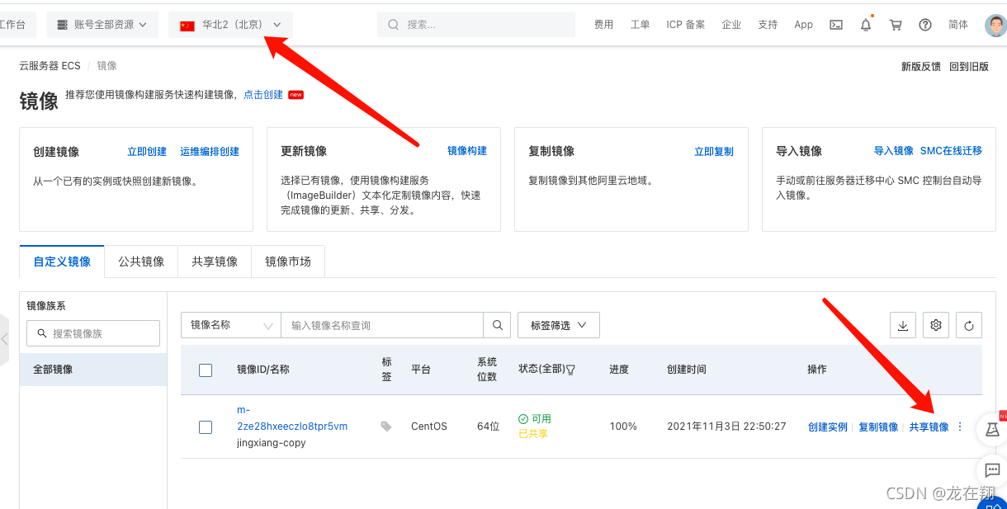Open the column settings gear button
The height and width of the screenshot is (509, 1007).
[x=936, y=325]
